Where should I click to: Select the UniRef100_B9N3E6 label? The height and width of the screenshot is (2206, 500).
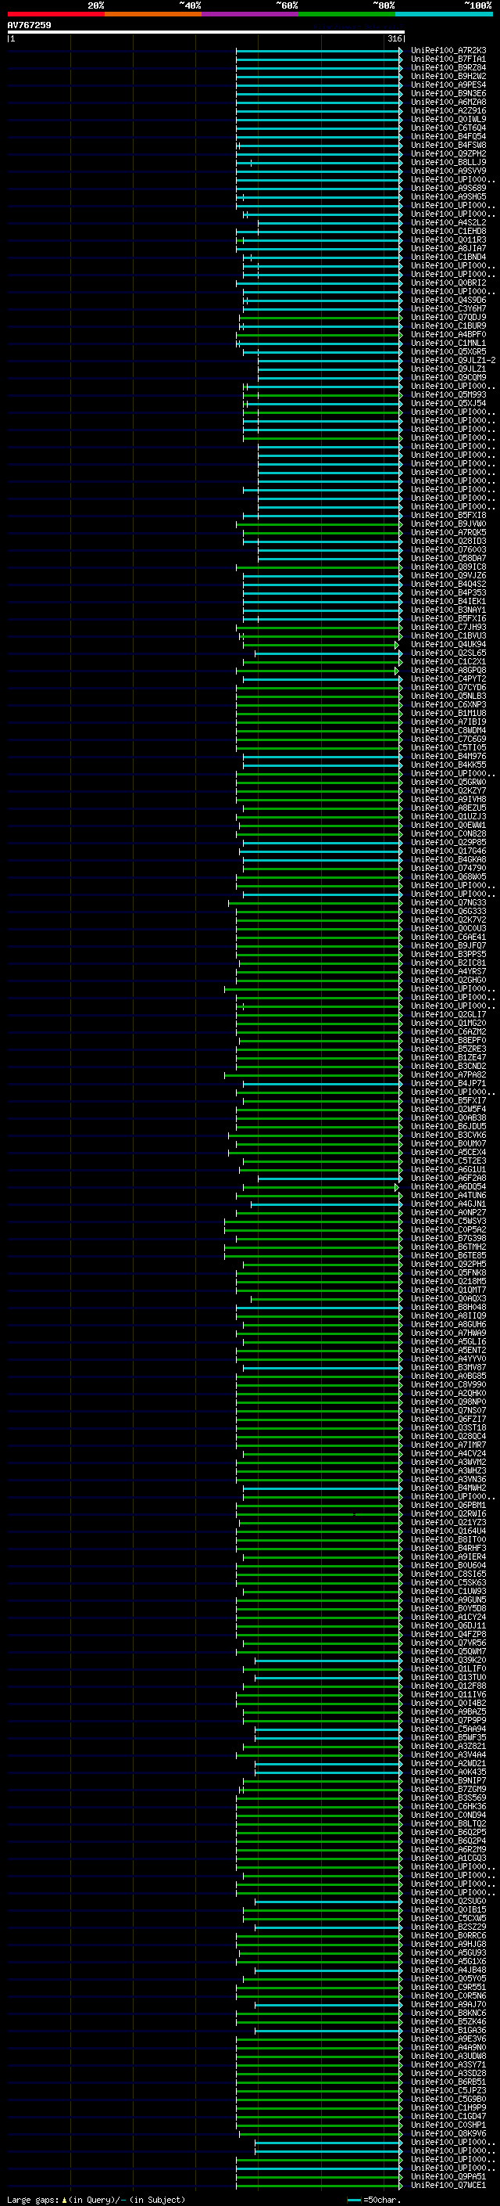coord(448,93)
